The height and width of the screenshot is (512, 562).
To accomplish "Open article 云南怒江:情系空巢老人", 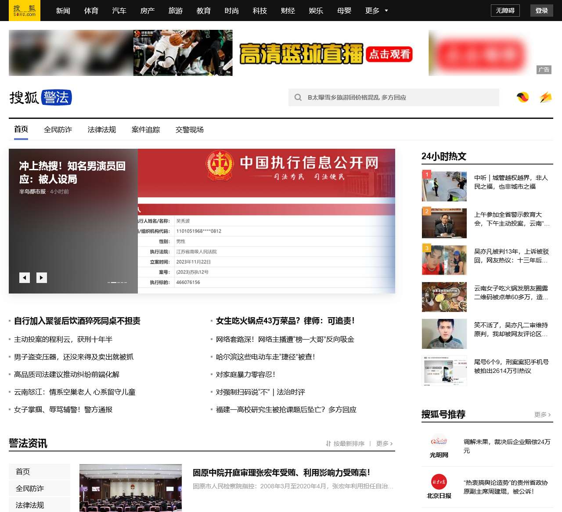I will coord(75,392).
